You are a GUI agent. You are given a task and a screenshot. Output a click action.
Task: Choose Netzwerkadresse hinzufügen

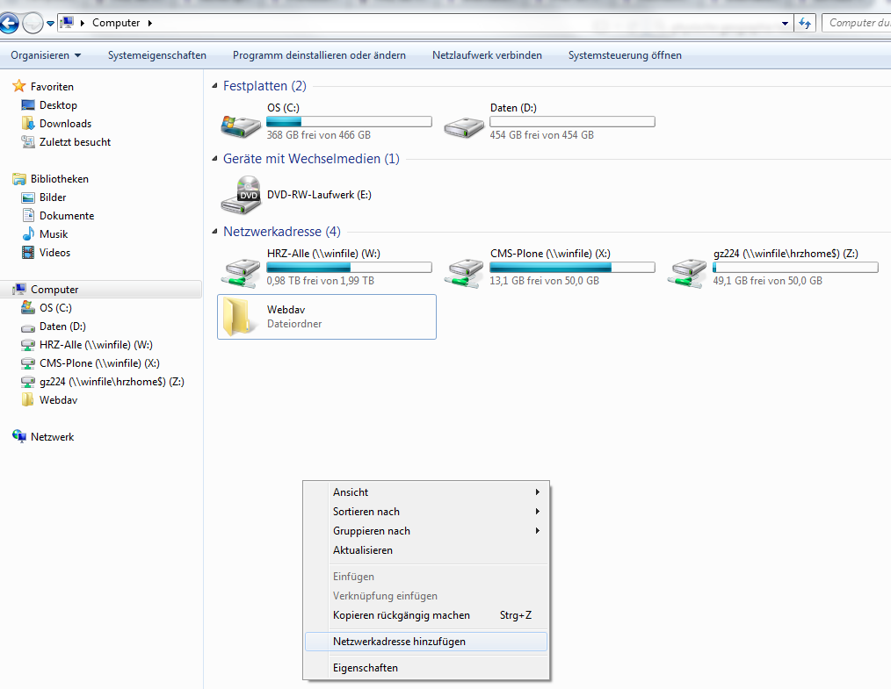[x=426, y=642]
